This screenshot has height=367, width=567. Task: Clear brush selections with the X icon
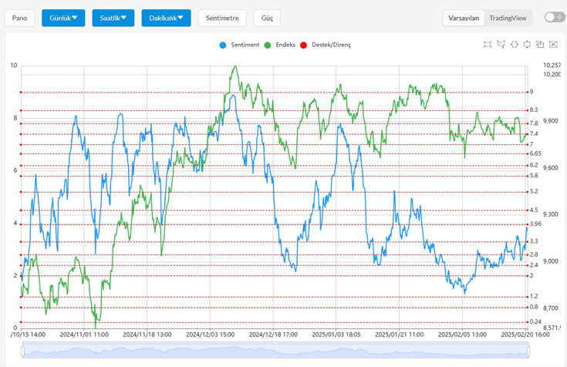[x=553, y=45]
